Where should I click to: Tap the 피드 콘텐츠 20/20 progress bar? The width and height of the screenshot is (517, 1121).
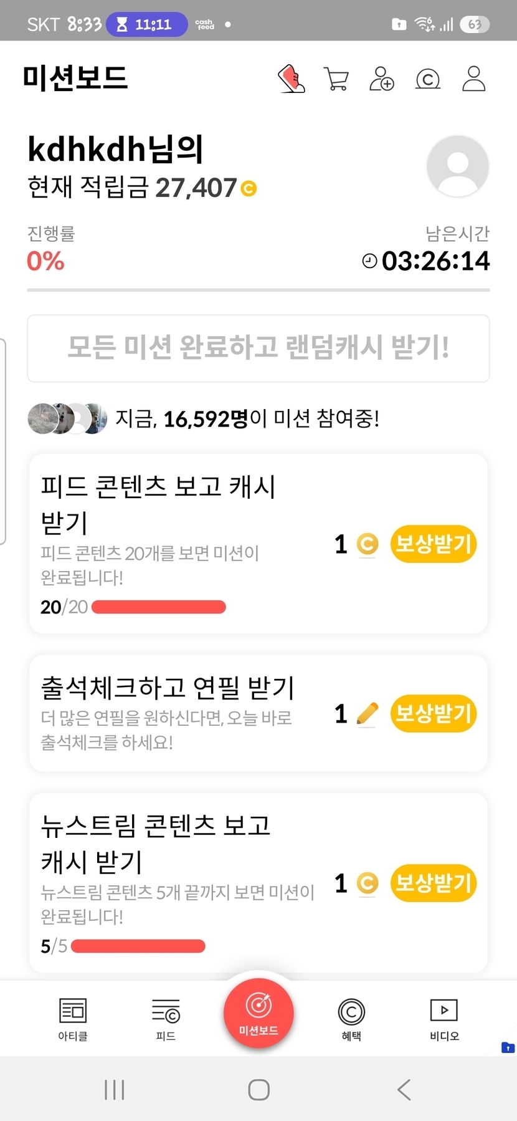tap(158, 607)
